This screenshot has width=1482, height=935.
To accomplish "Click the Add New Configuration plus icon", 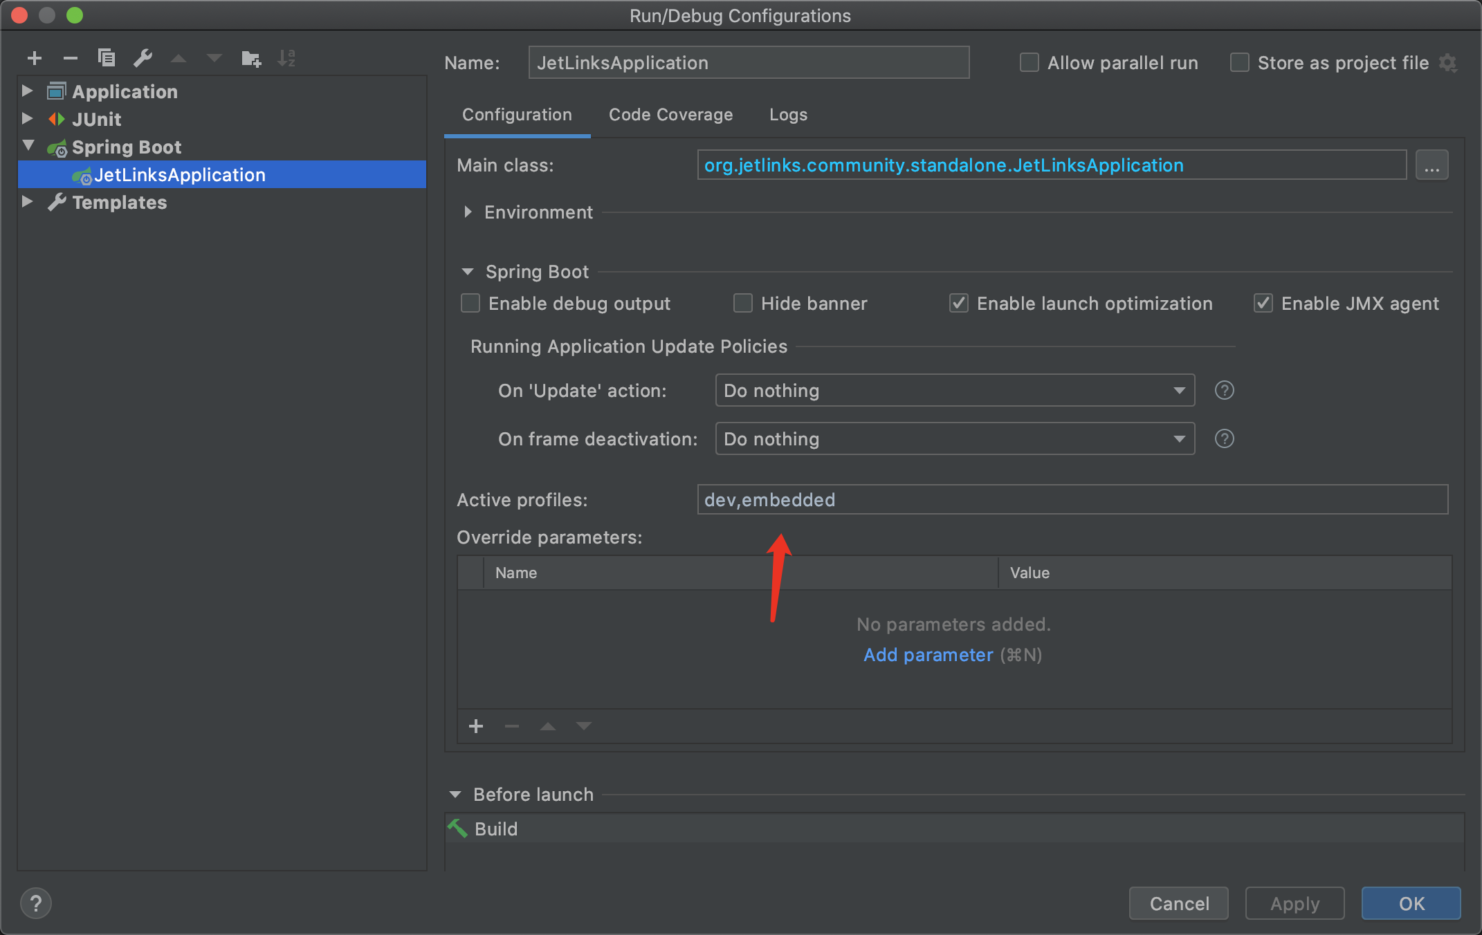I will point(35,58).
